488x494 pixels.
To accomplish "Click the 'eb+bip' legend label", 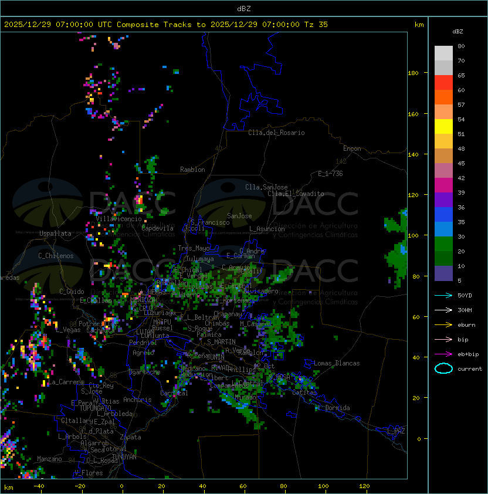I will click(468, 354).
